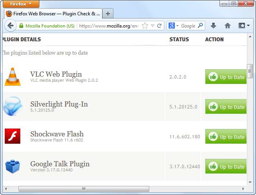Click the STATUS column header

179,39
